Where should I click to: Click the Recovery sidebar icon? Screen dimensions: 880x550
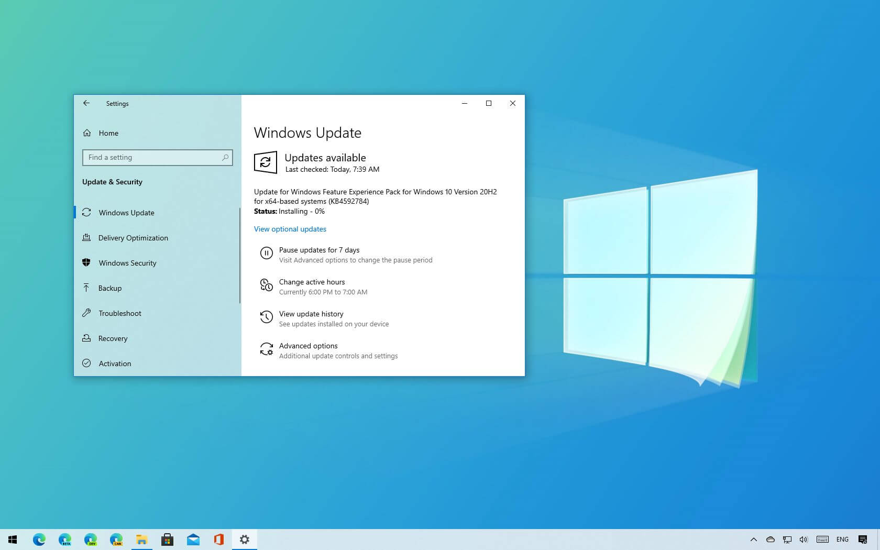click(x=86, y=338)
